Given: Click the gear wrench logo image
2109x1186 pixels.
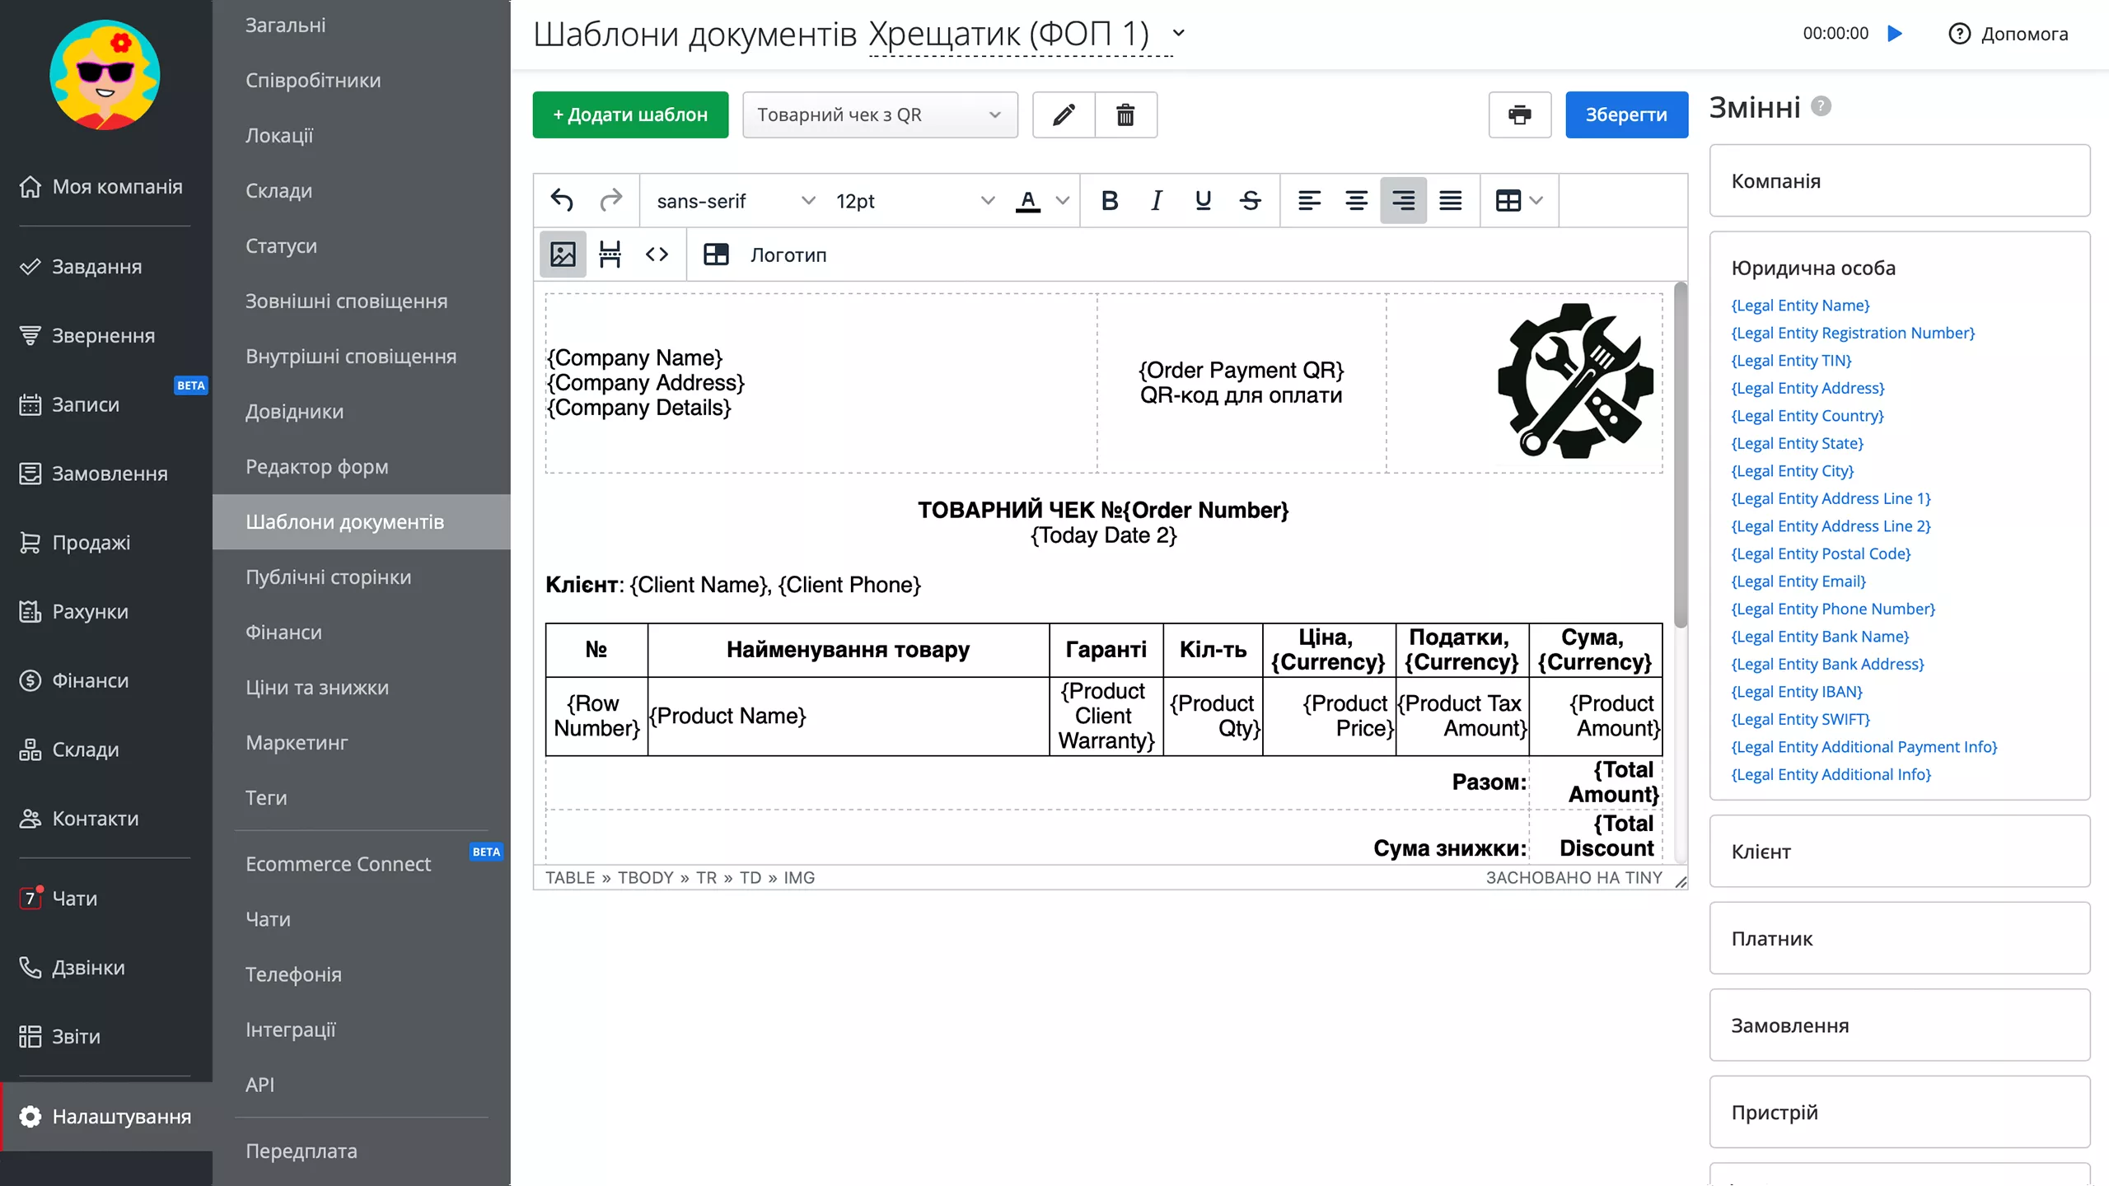Looking at the screenshot, I should pos(1574,381).
